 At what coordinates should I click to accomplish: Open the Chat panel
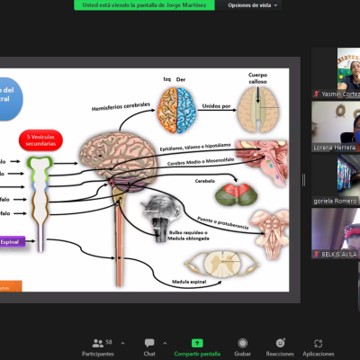(x=149, y=347)
